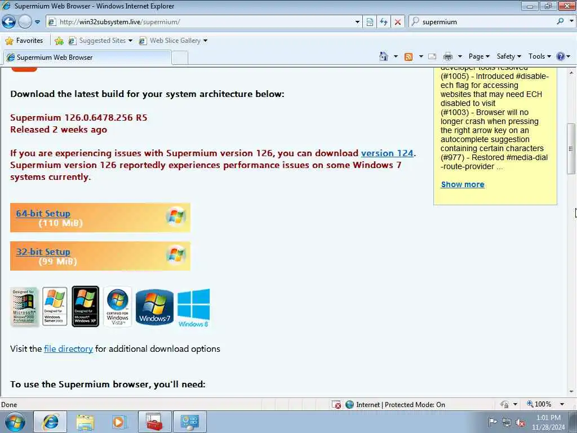Viewport: 577px width, 433px height.
Task: Click the Windows Vista certified badge
Action: [x=117, y=307]
